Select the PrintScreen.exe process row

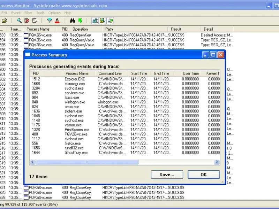pyautogui.click(x=125, y=130)
